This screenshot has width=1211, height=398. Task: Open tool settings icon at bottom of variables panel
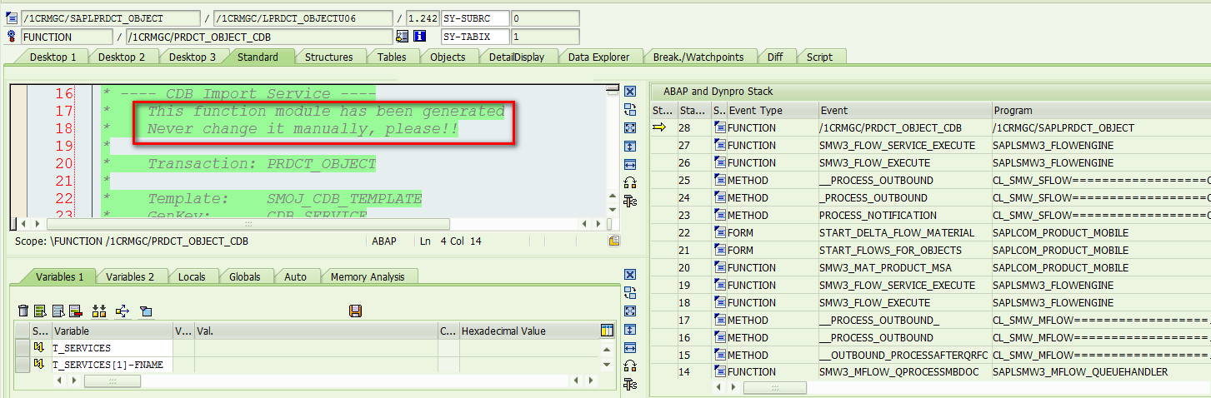pyautogui.click(x=630, y=385)
